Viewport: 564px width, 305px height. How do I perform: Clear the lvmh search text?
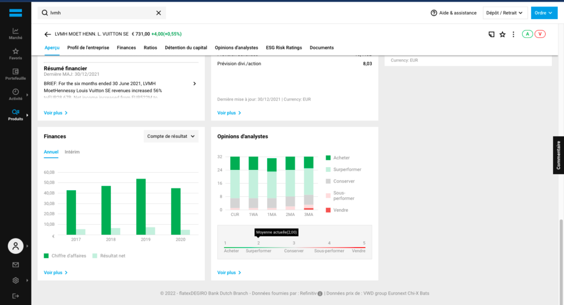tap(159, 13)
